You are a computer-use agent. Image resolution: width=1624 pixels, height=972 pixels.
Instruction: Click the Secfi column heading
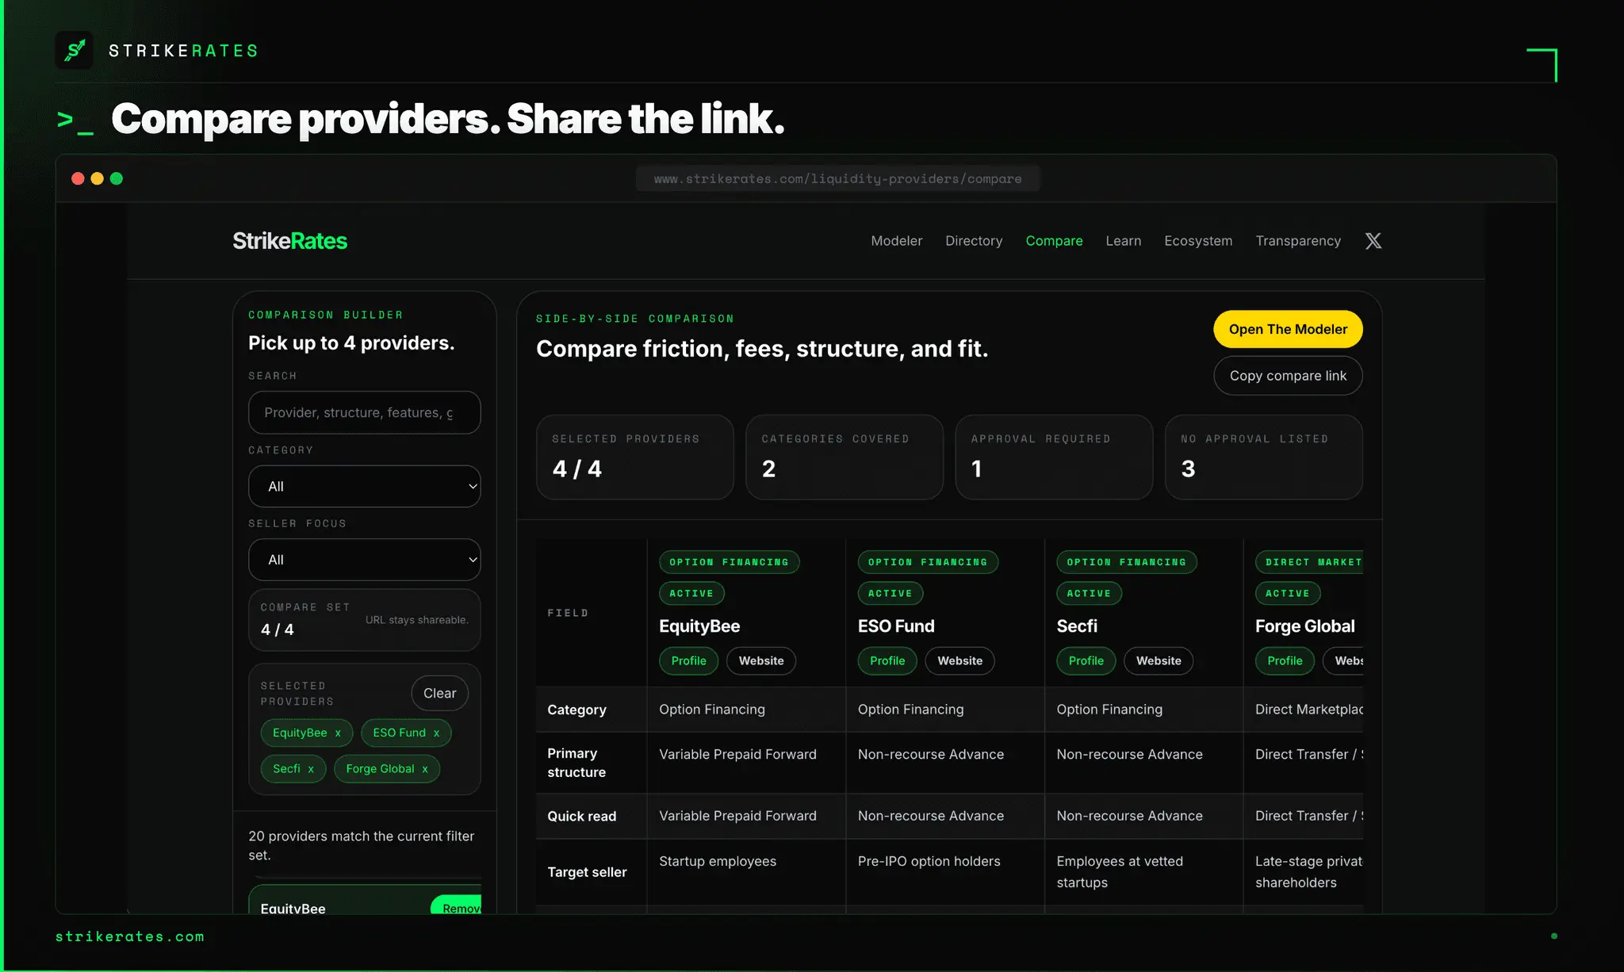coord(1077,626)
